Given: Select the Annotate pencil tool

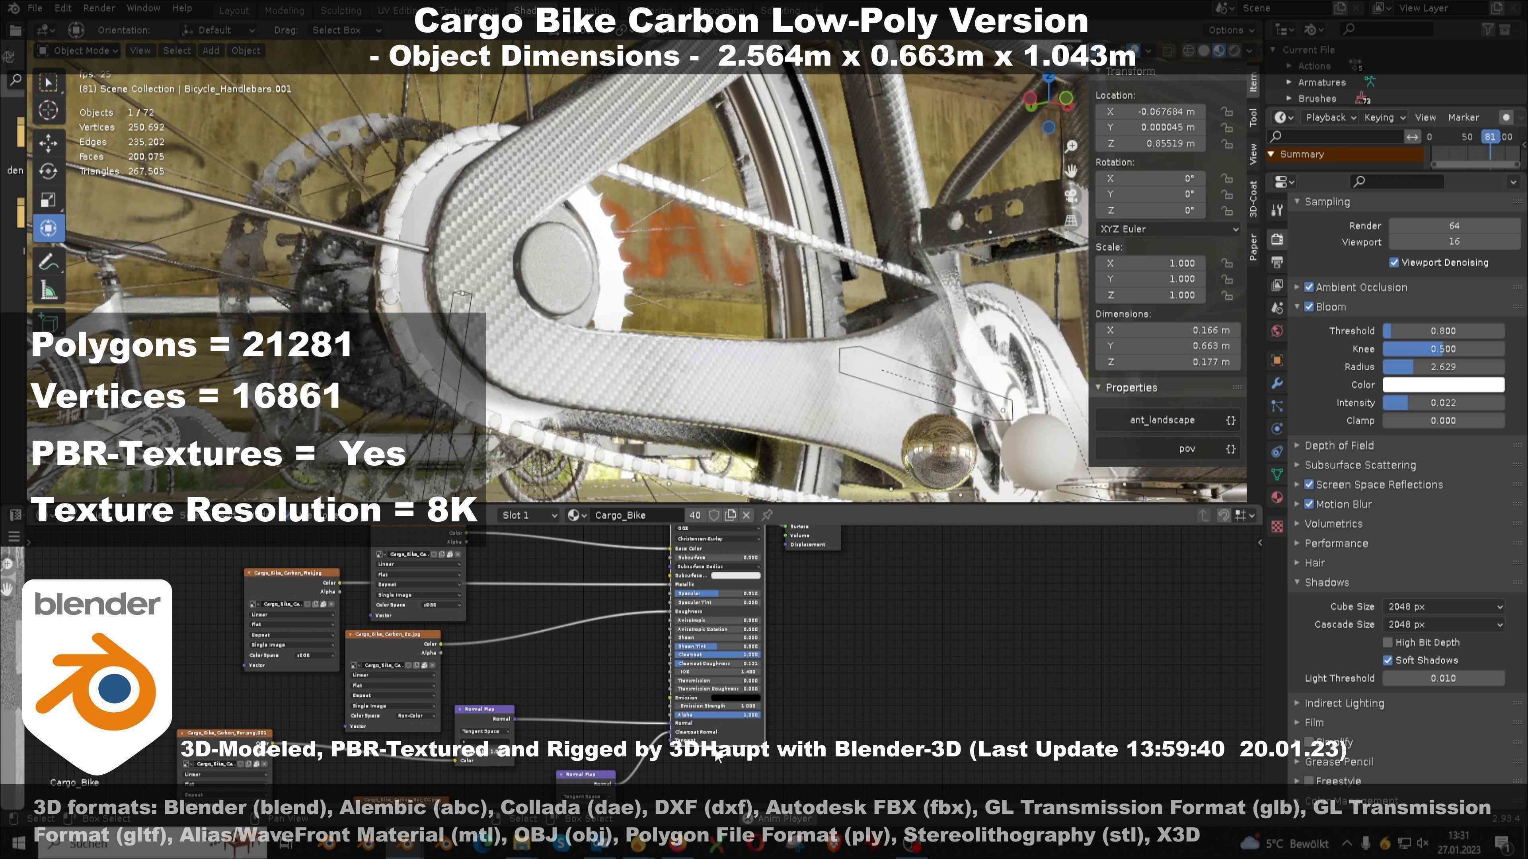Looking at the screenshot, I should 49,261.
